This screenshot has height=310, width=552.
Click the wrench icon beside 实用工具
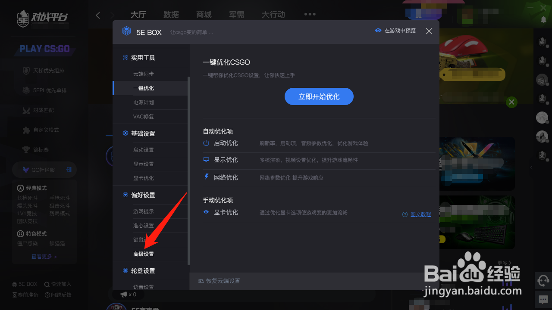(125, 57)
